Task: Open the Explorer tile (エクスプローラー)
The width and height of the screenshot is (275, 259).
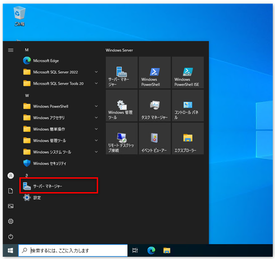Action: [188, 139]
